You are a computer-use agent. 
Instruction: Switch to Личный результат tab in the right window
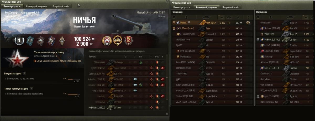[x=182, y=7]
